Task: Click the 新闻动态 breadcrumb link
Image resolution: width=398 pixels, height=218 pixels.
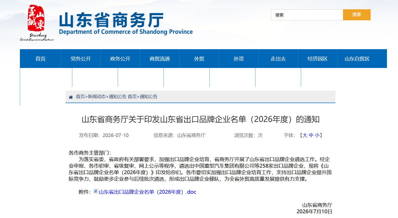Action: click(97, 97)
